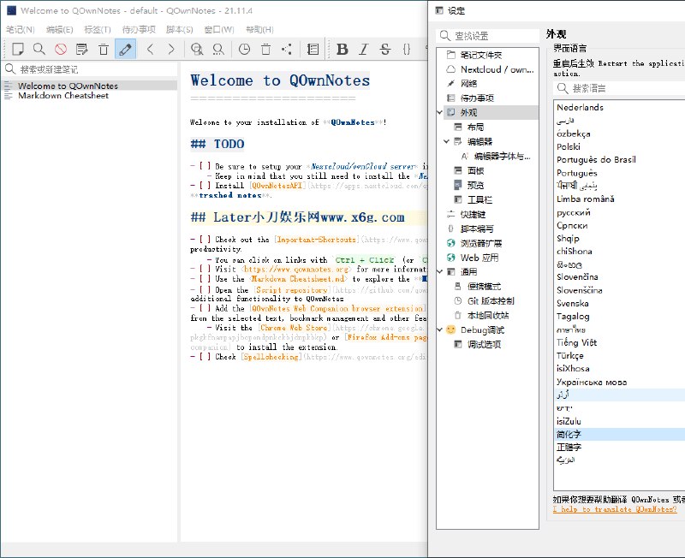Create a new note using toolbar icon
685x558 pixels.
tap(16, 50)
